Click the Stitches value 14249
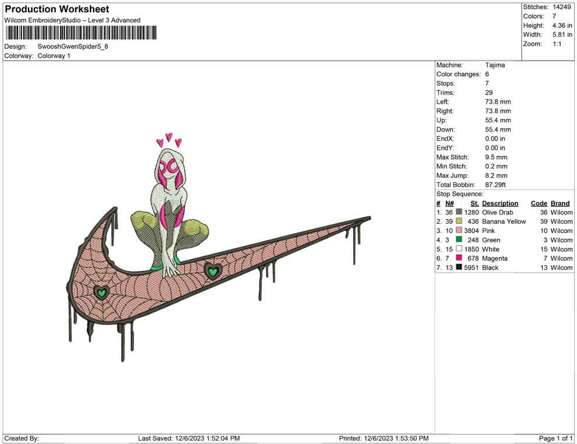 [x=561, y=7]
